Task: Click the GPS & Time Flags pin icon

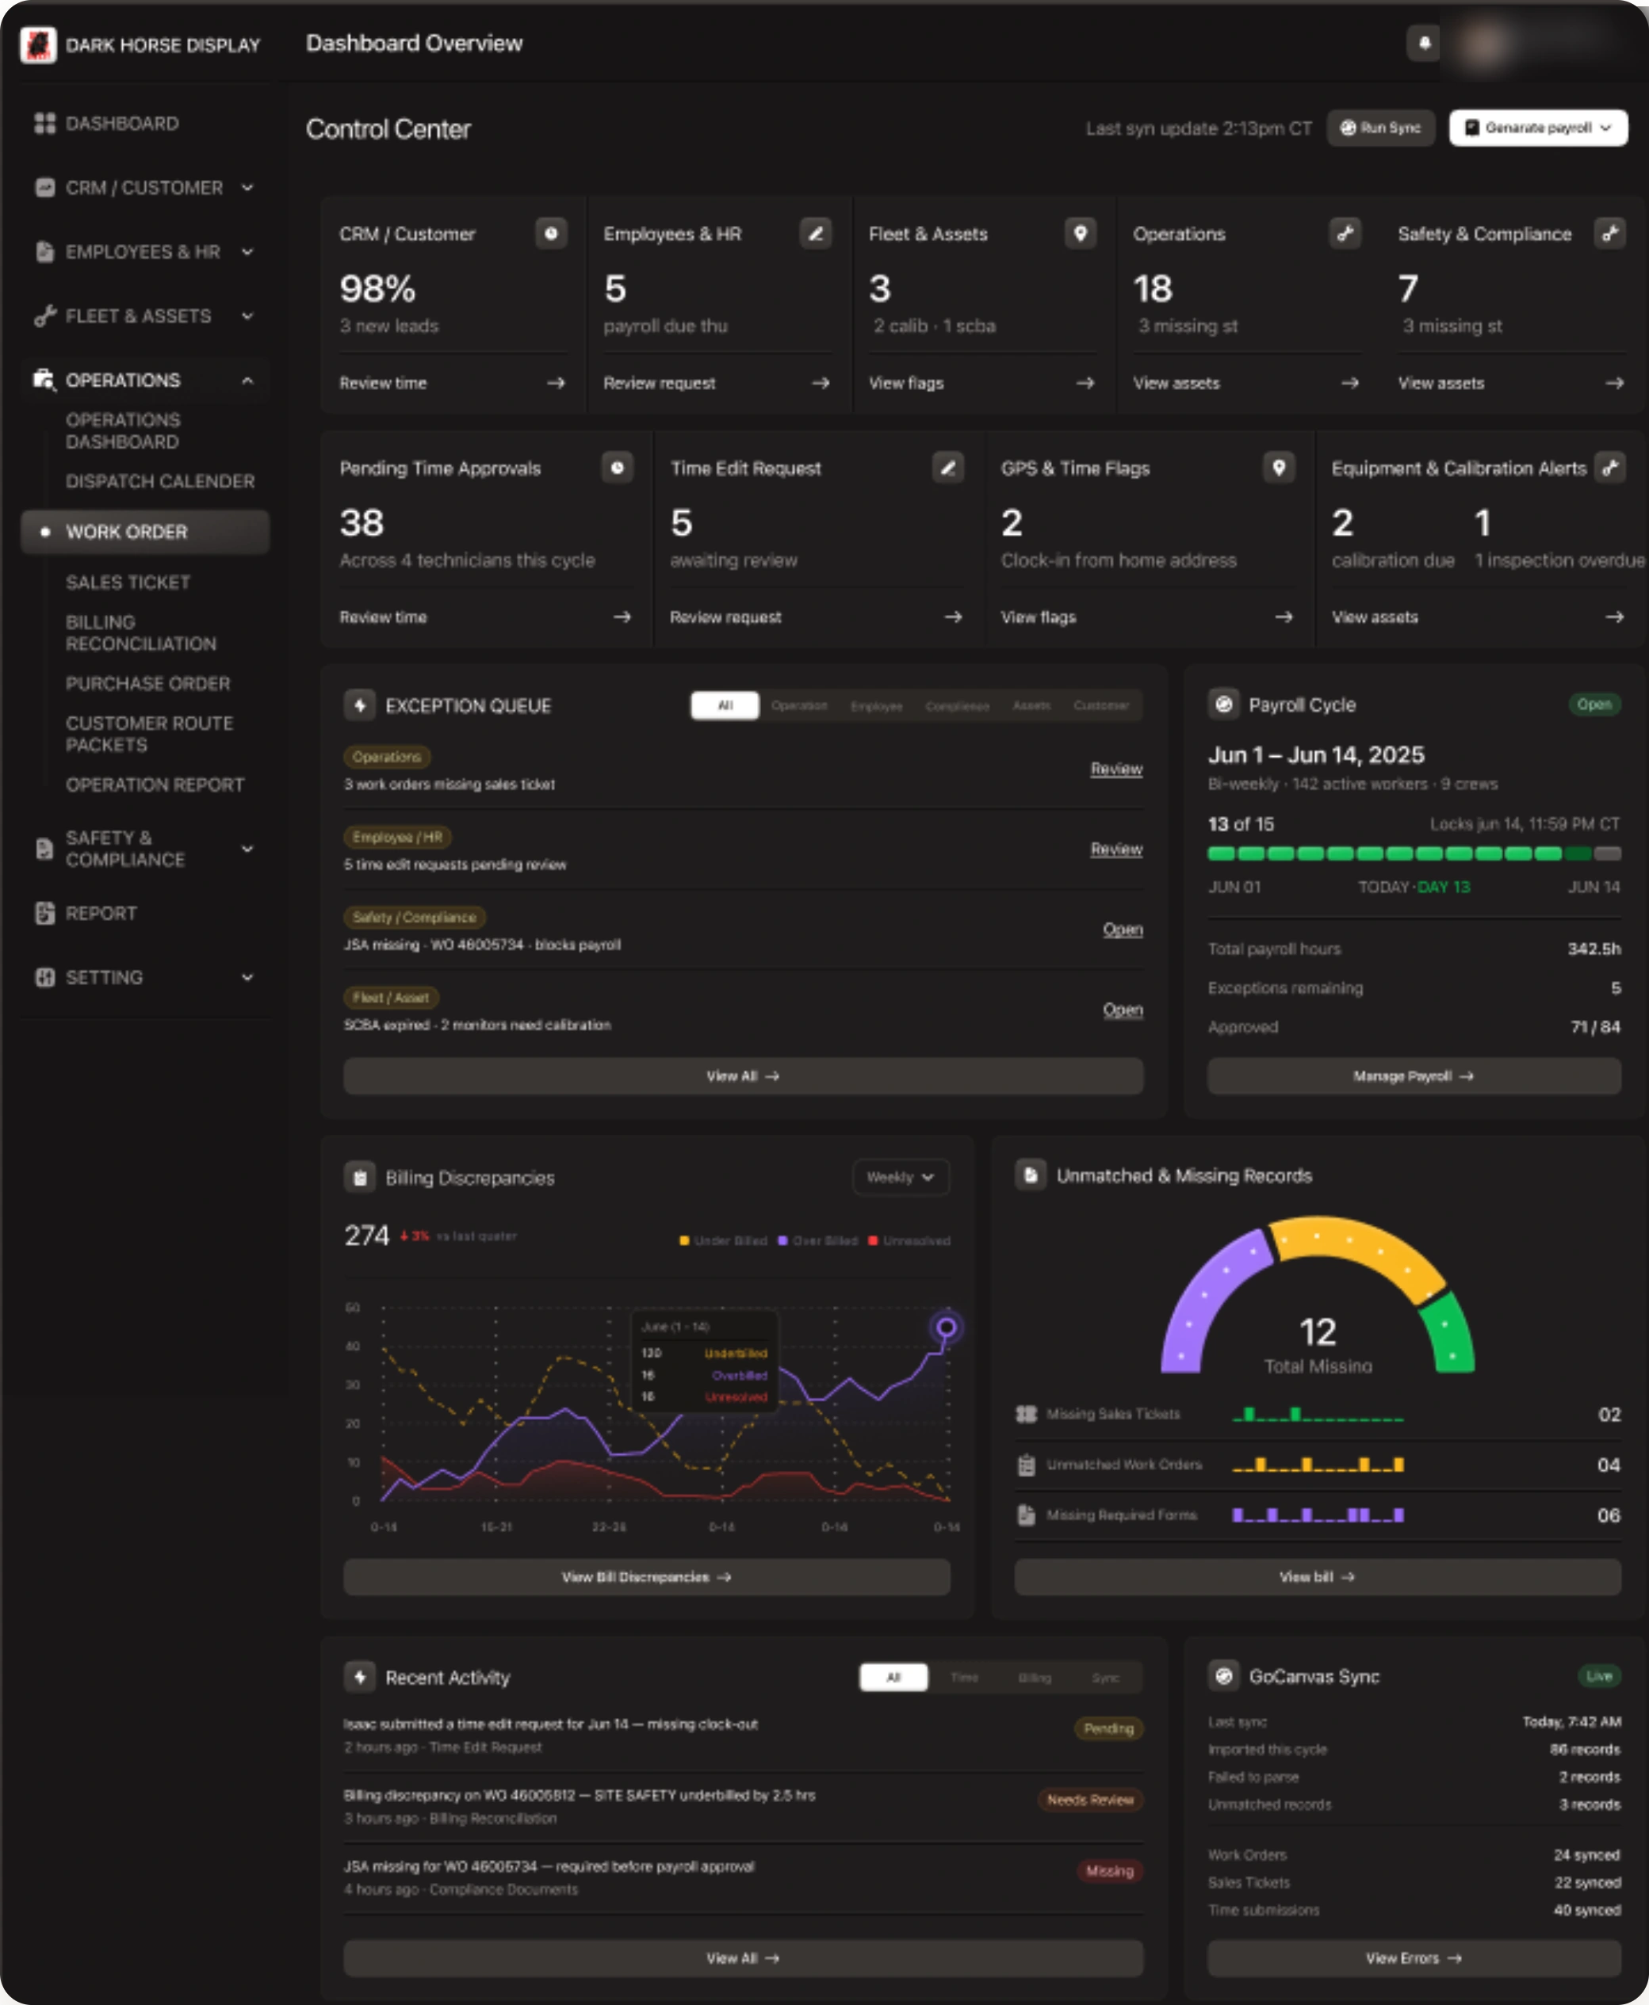Action: pyautogui.click(x=1279, y=467)
